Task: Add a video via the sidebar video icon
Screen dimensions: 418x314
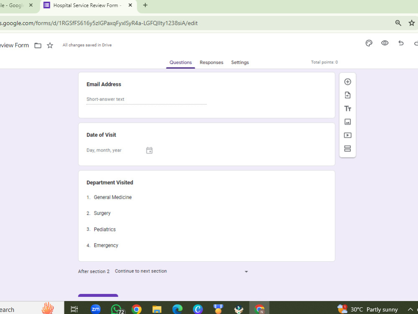Action: [347, 135]
